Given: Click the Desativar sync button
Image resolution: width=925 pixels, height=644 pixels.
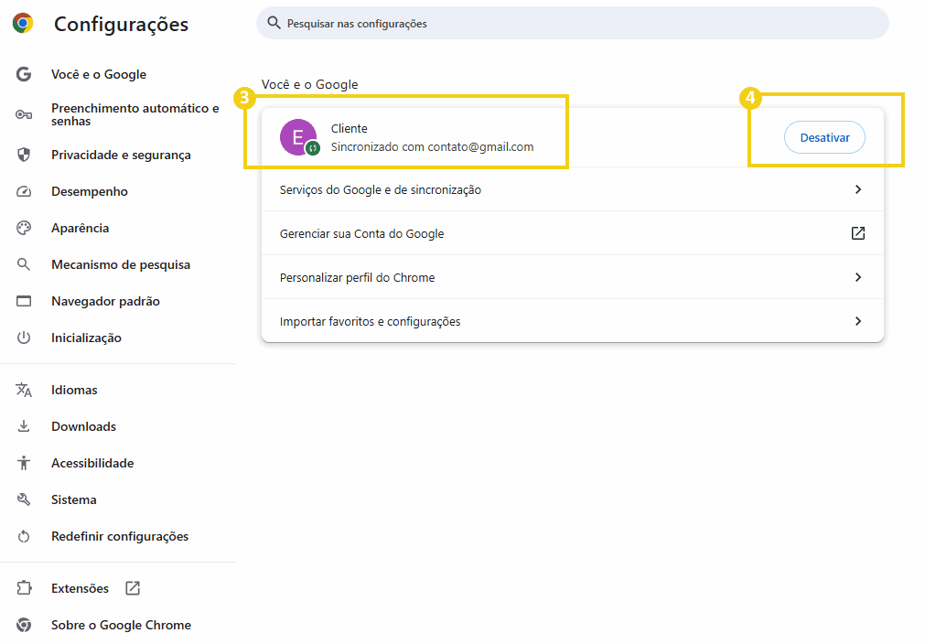Looking at the screenshot, I should pos(824,137).
